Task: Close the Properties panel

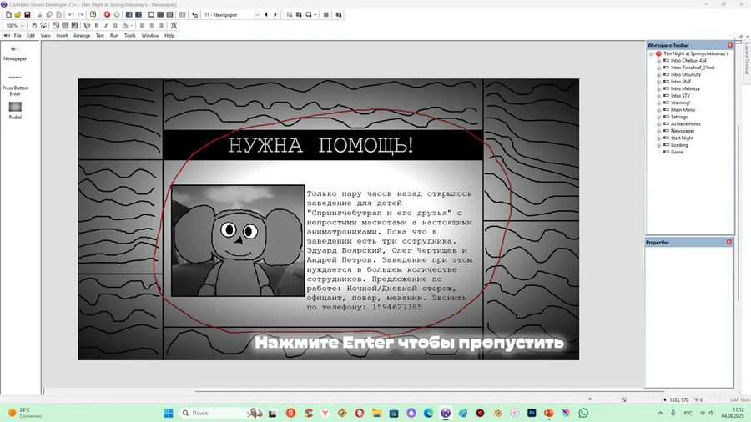Action: (729, 242)
